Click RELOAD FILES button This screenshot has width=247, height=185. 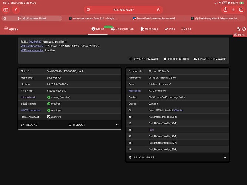[x=142, y=158]
